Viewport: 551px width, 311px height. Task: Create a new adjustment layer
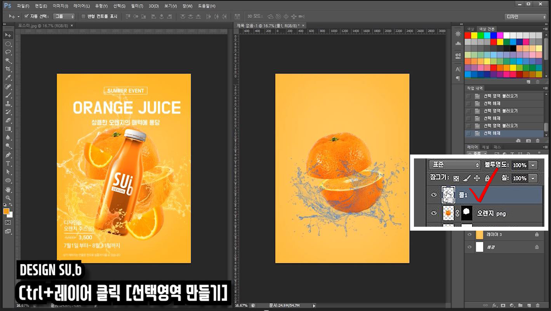point(512,305)
